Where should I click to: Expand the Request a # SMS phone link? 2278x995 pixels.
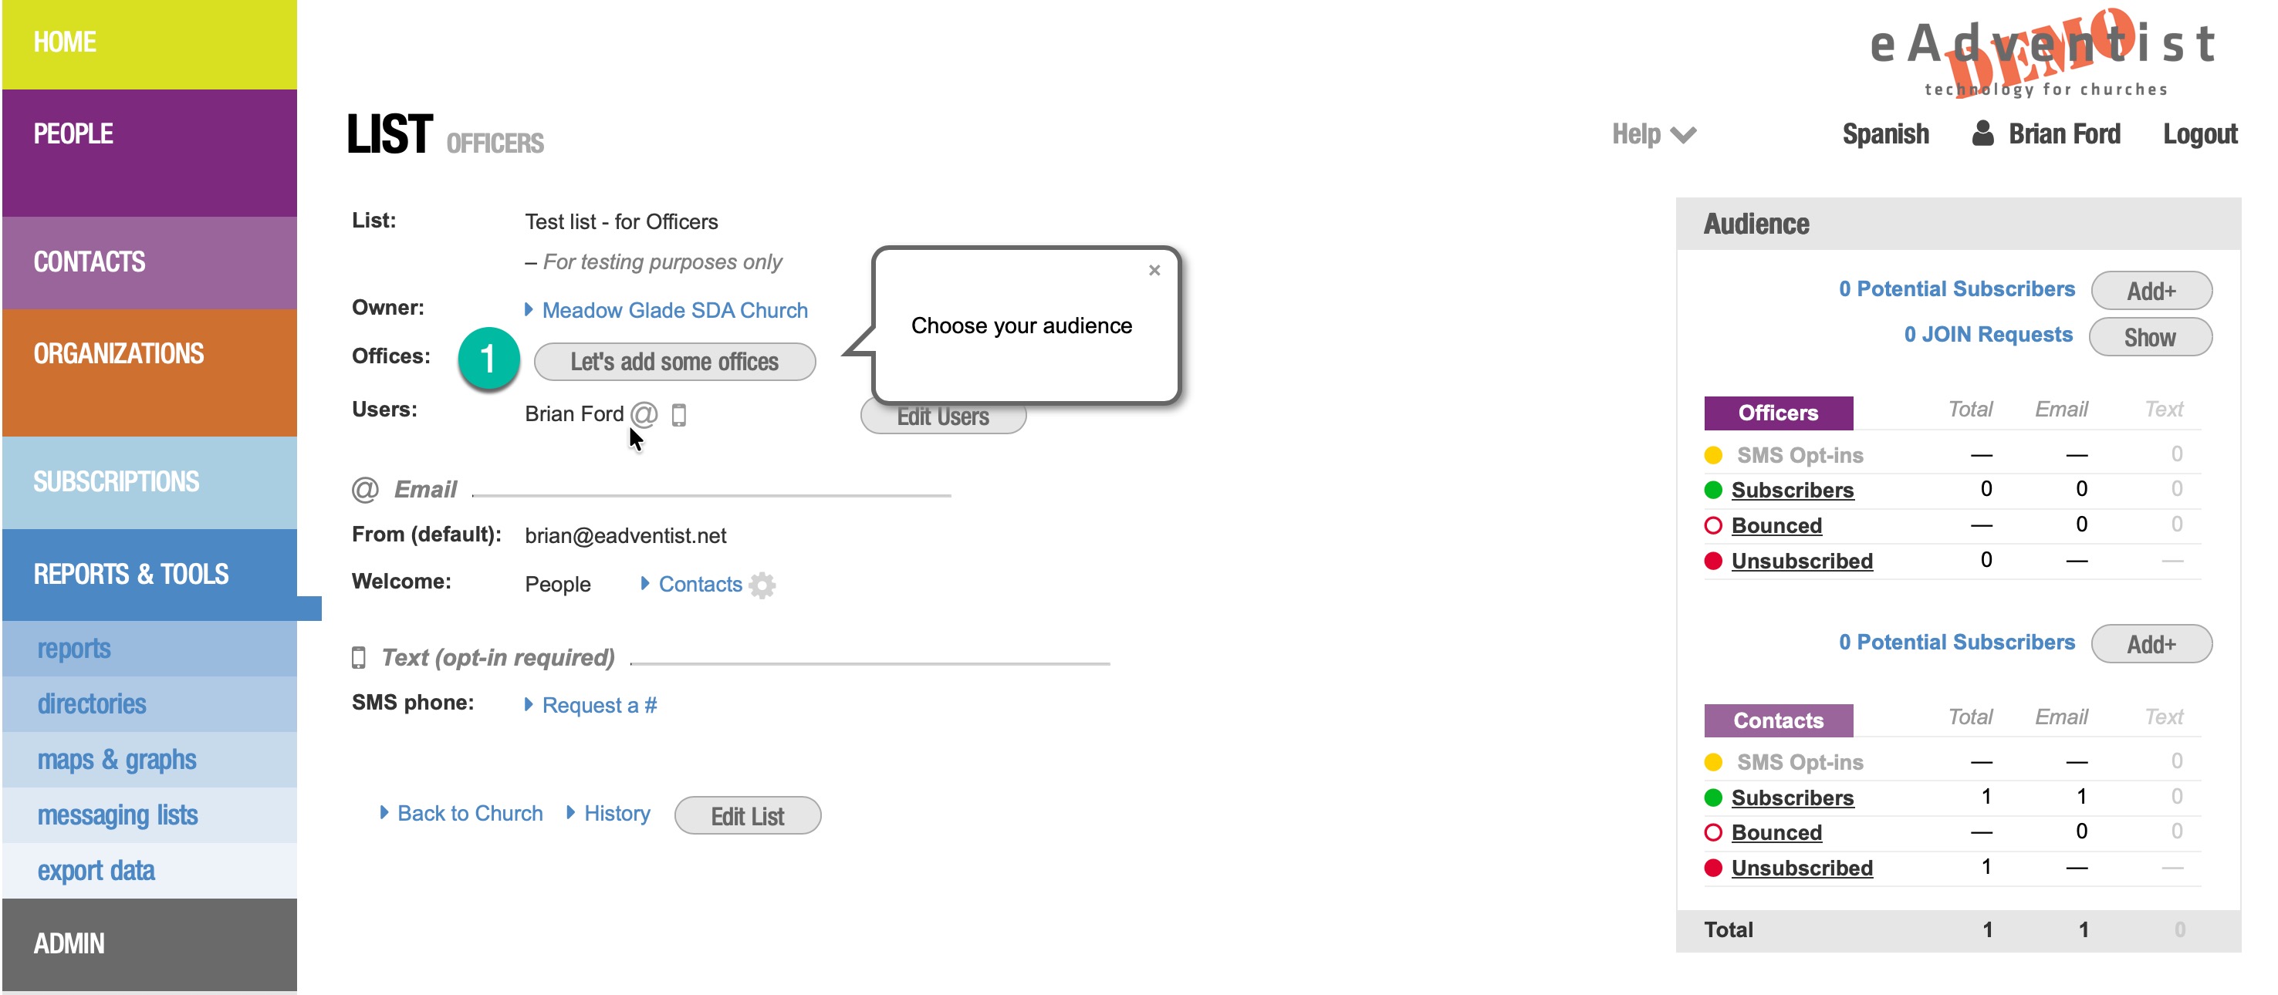point(598,705)
